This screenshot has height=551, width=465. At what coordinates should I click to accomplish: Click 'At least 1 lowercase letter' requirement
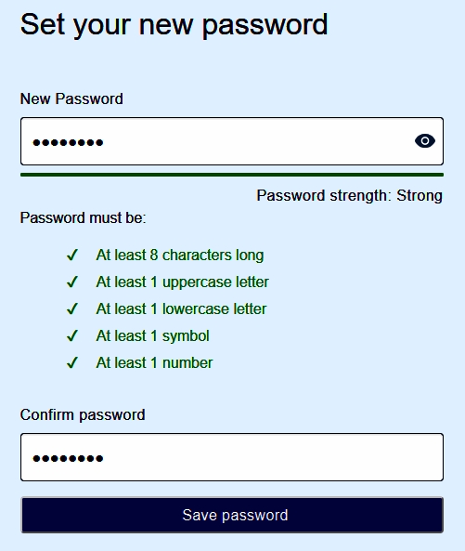tap(181, 308)
